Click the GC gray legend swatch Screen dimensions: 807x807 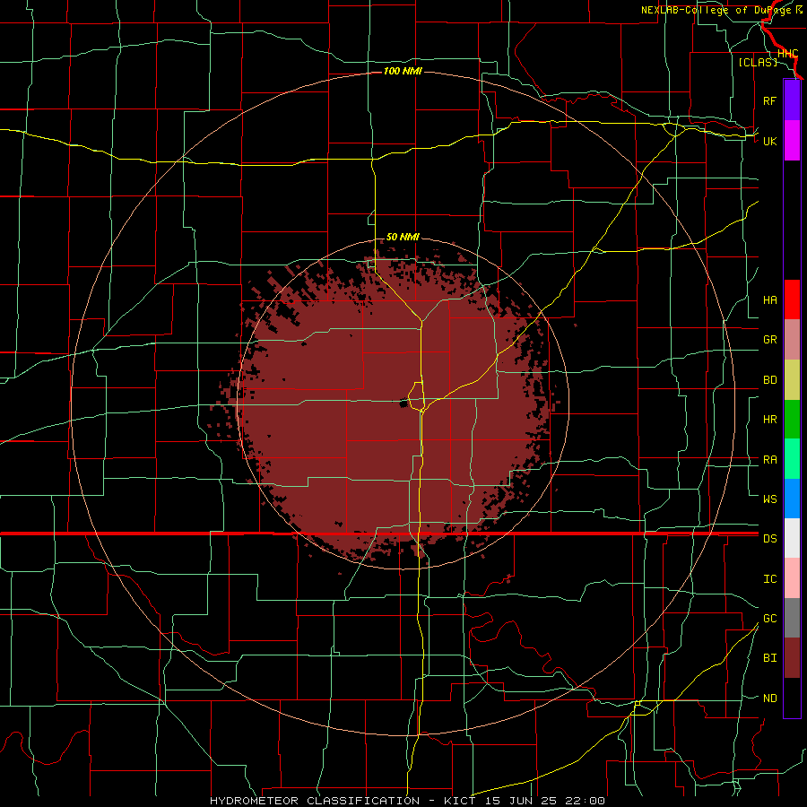coord(792,618)
